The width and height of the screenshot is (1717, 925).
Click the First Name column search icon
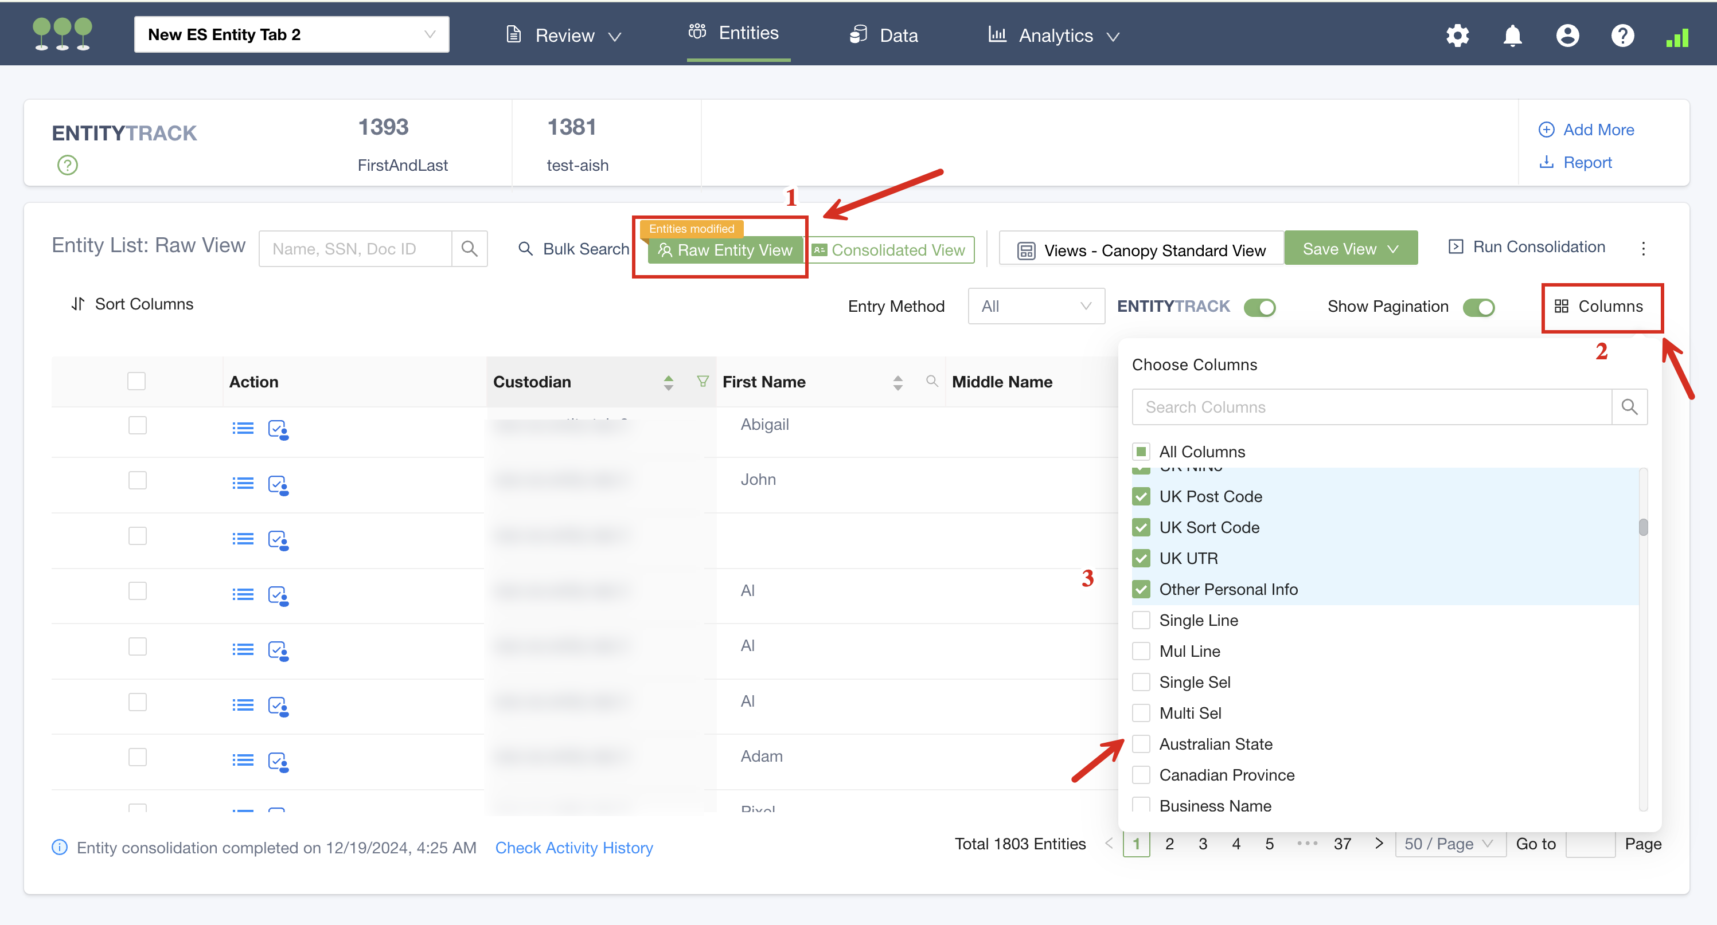[x=932, y=381]
